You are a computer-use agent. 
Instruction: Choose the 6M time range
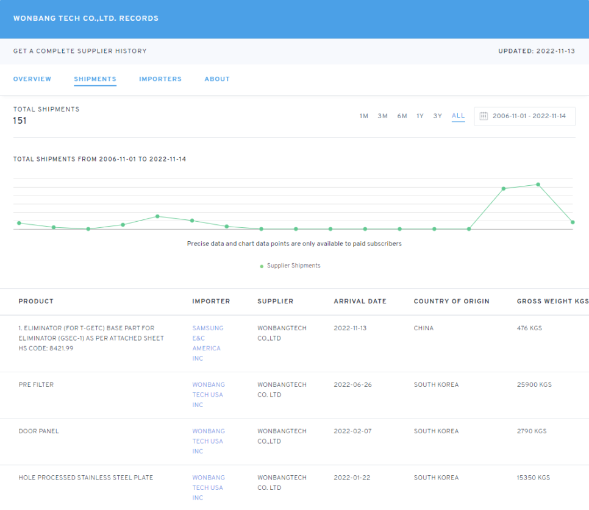pos(402,116)
